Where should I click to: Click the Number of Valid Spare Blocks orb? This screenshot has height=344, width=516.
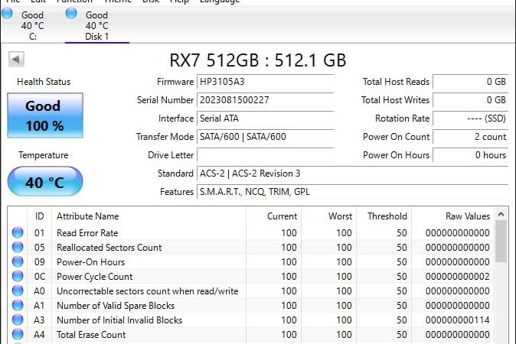coord(17,306)
